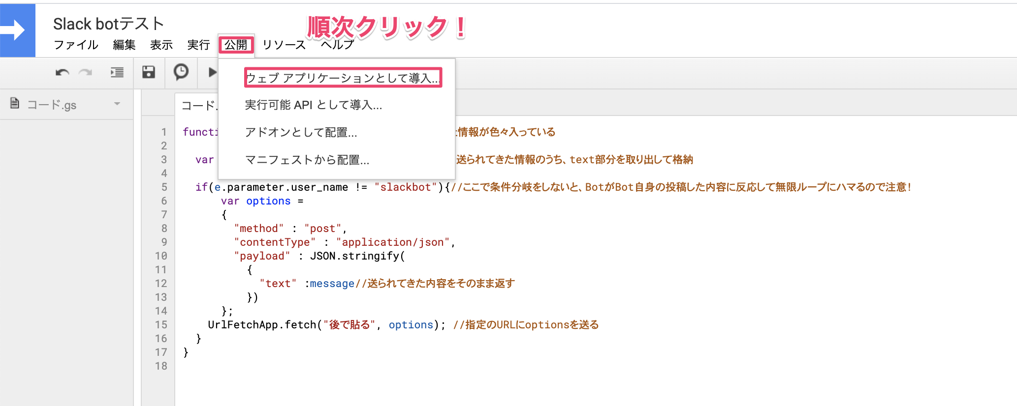Save the project with the floppy disk icon
Viewport: 1017px width, 406px height.
tap(149, 72)
